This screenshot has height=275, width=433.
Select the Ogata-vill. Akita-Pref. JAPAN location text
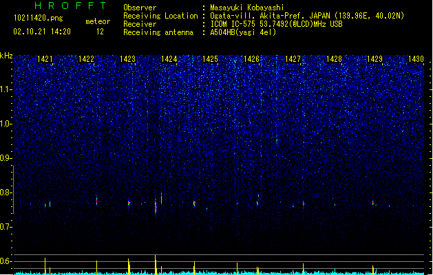307,16
